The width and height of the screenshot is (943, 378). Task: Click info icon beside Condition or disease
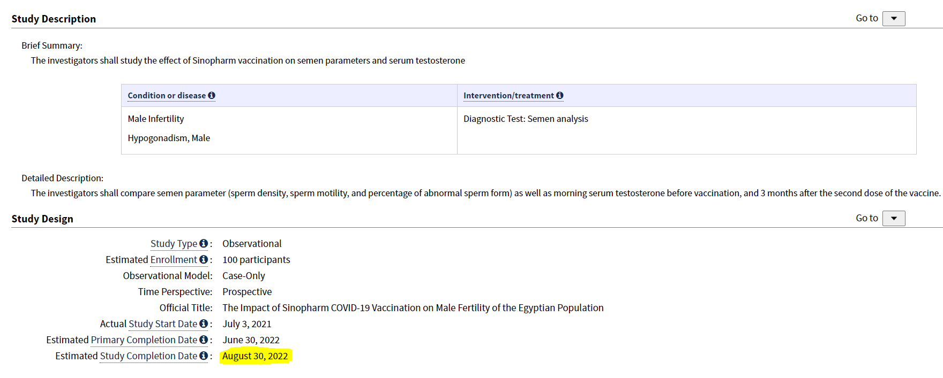click(212, 95)
